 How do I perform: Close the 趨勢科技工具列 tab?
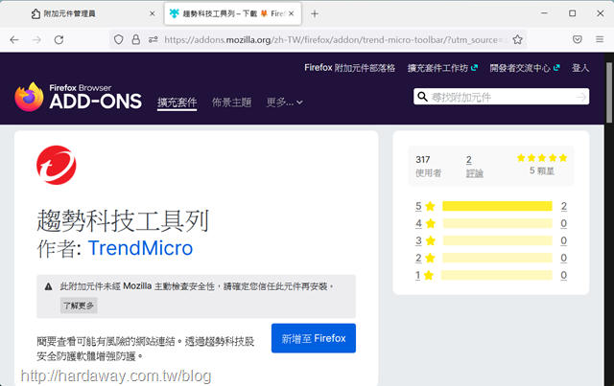pyautogui.click(x=291, y=13)
